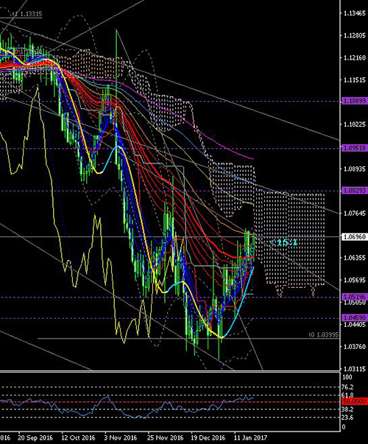Click the purple 1.10899 level tag
368x444 pixels.
(355, 101)
